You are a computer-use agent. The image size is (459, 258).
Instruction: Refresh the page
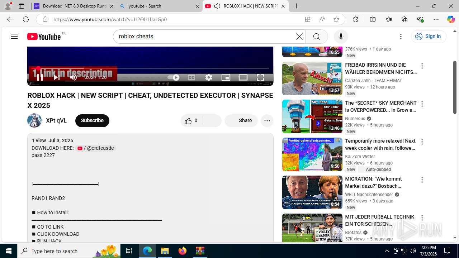click(26, 19)
